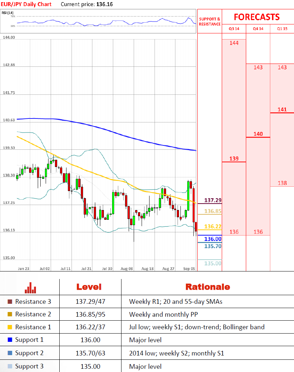Click the 136.85/95 level cell
Viewport: 294px width, 372px height.
[90, 314]
